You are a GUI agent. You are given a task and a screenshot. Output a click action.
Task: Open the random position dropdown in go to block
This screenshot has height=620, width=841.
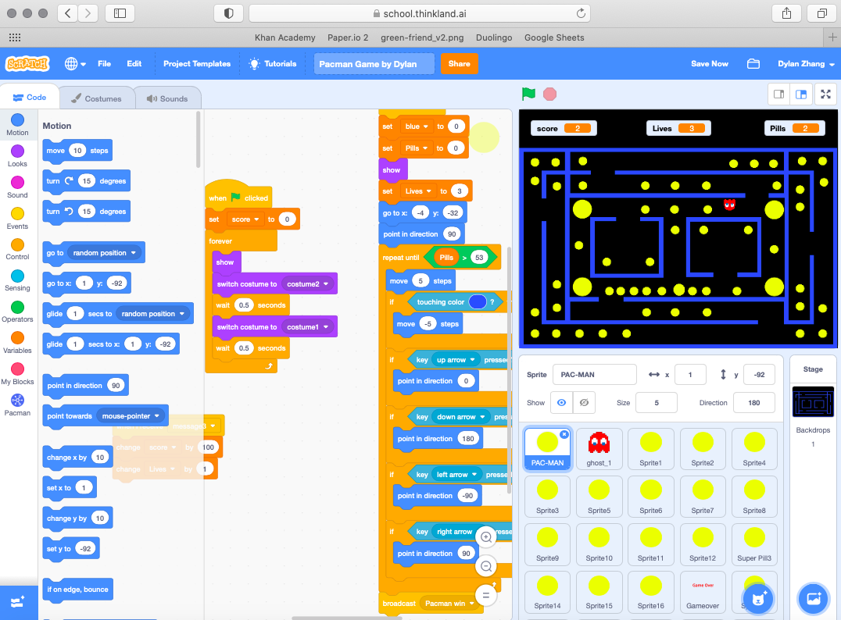coord(105,253)
